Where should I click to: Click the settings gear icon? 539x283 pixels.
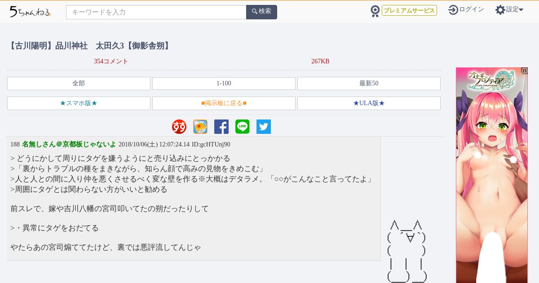pos(500,9)
